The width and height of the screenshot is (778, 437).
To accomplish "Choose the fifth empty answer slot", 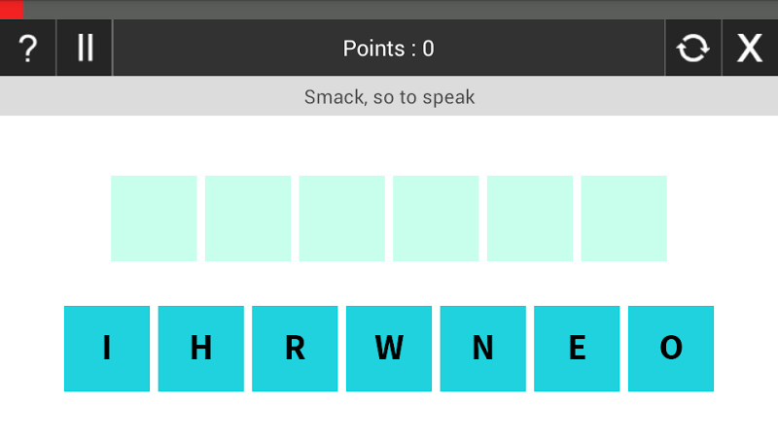I will [x=530, y=218].
